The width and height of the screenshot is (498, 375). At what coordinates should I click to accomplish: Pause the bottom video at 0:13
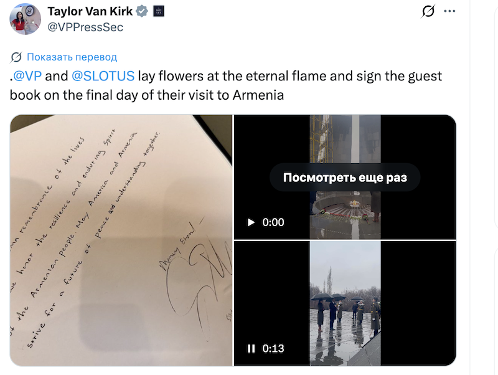(251, 349)
